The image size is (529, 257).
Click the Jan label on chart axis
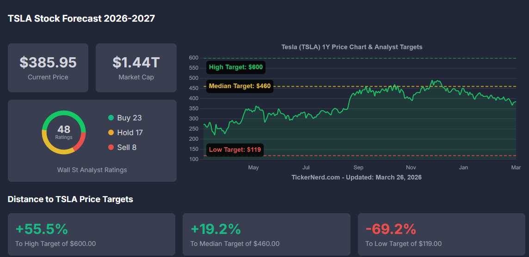463,167
